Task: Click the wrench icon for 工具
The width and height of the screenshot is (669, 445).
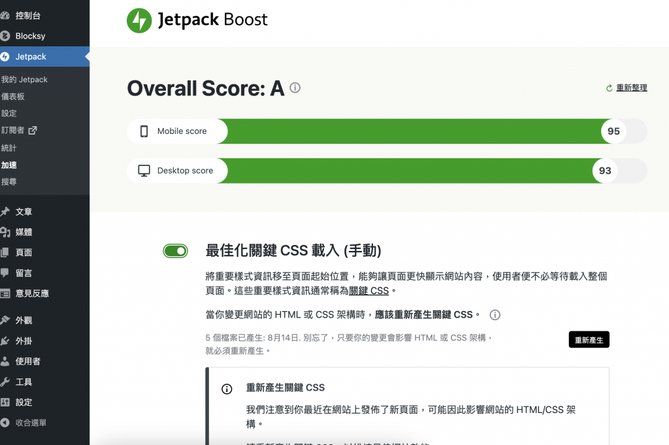Action: point(5,382)
